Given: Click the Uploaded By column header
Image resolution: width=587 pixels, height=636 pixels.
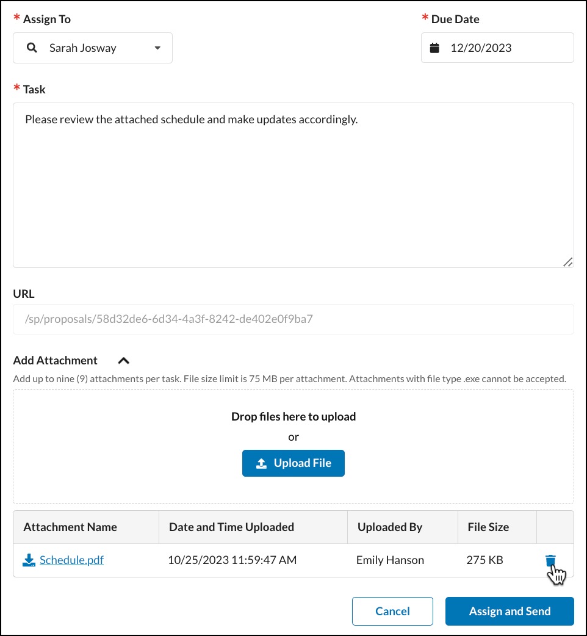Looking at the screenshot, I should click(x=390, y=527).
